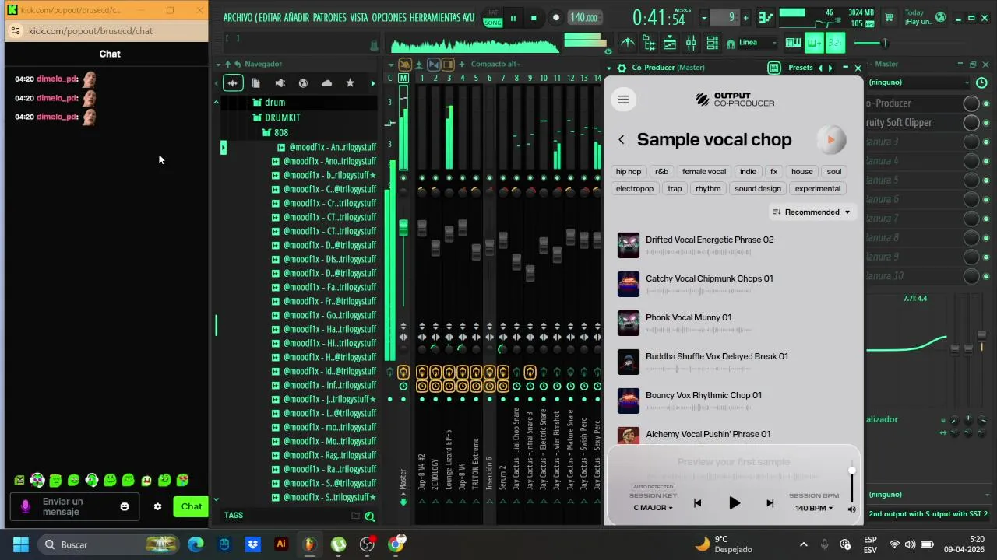This screenshot has height=560, width=997.
Task: Open Adobe Illustrator from the taskbar
Action: click(281, 544)
